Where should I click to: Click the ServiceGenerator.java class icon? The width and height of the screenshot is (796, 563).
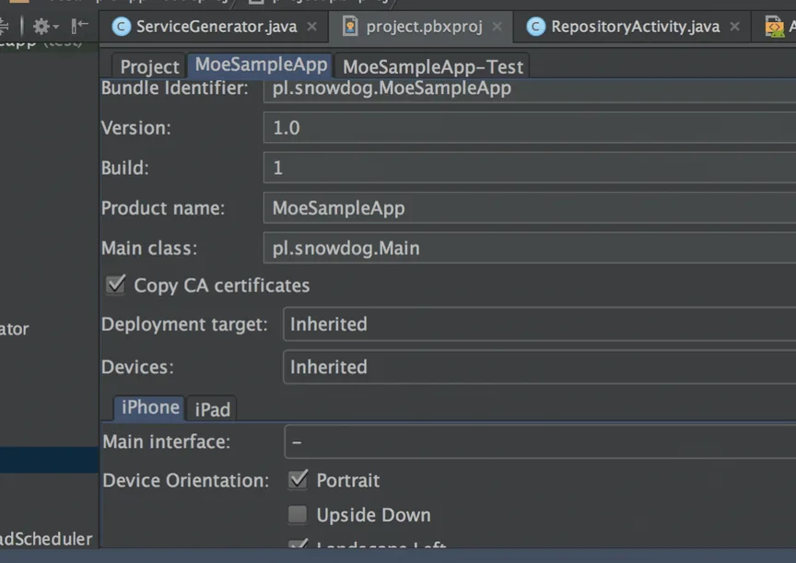click(x=121, y=27)
